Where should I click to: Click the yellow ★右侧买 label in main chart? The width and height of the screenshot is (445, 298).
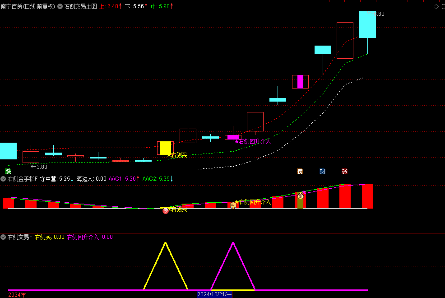177,155
